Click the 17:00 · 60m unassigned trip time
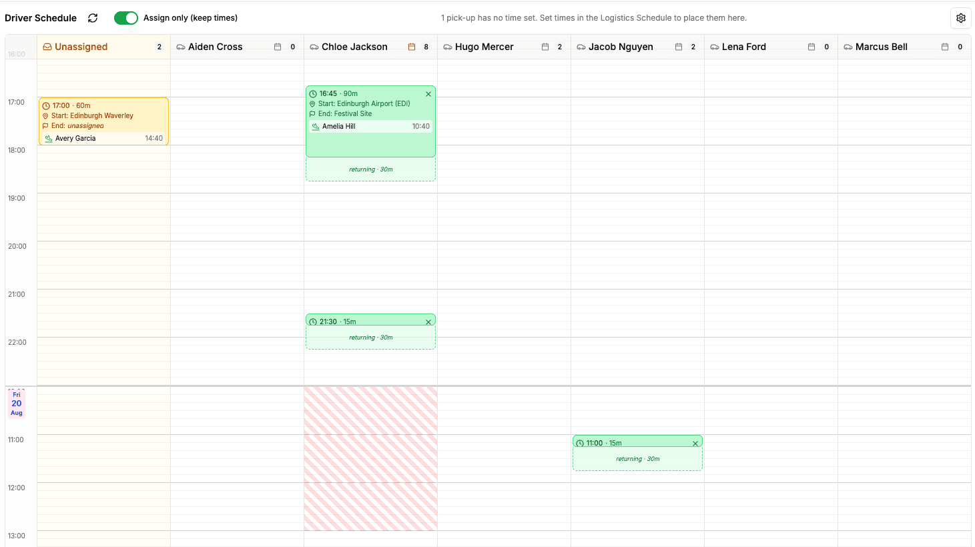This screenshot has height=547, width=975. click(71, 105)
